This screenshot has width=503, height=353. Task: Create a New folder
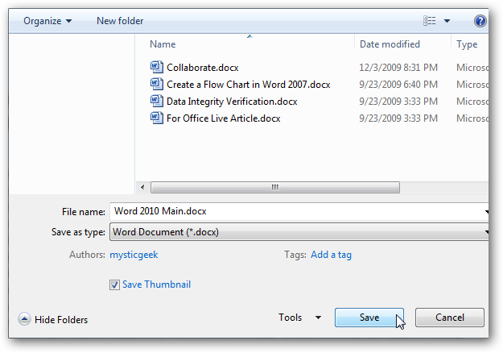pyautogui.click(x=120, y=21)
